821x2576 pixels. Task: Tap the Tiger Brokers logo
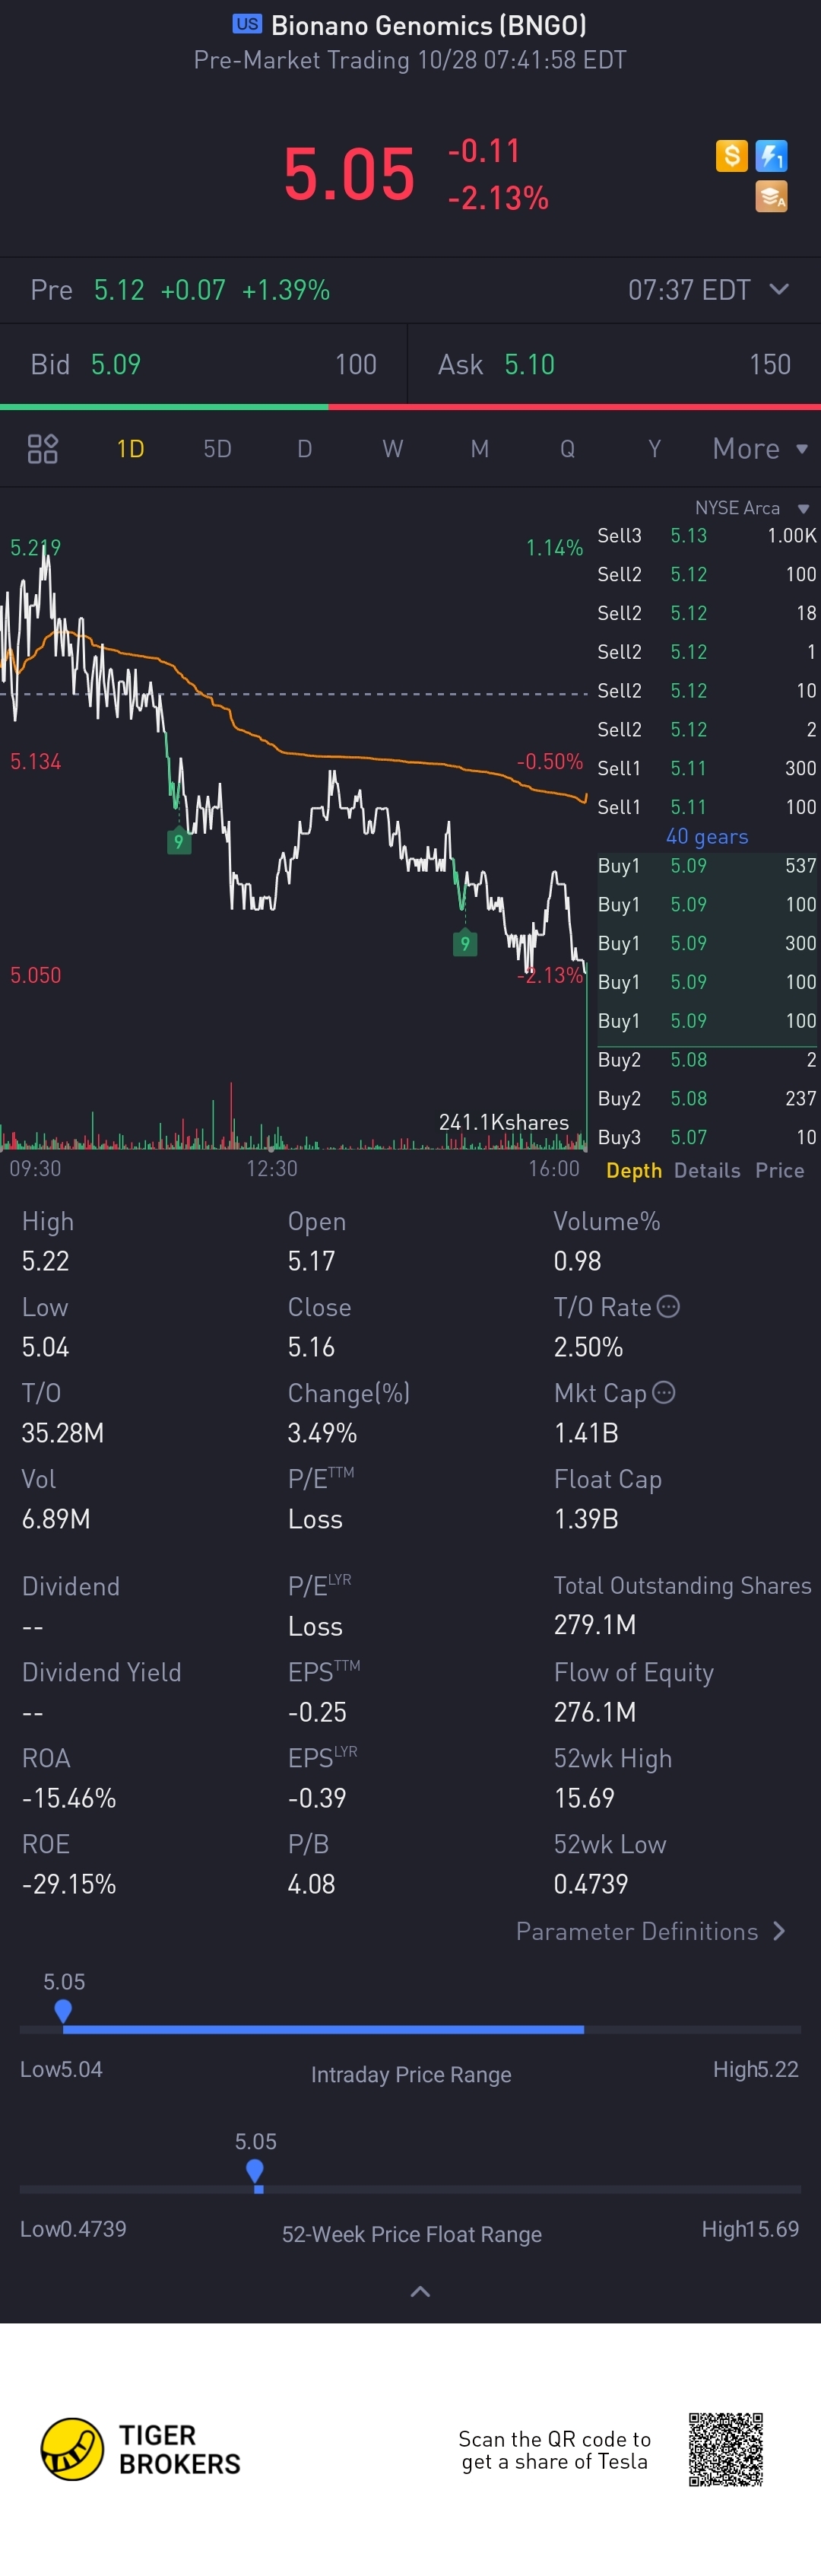click(x=141, y=2449)
